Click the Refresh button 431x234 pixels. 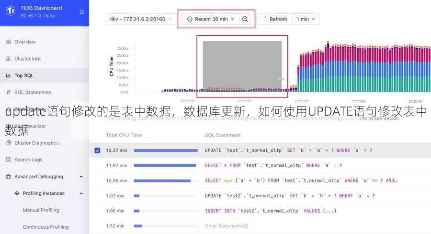point(274,19)
